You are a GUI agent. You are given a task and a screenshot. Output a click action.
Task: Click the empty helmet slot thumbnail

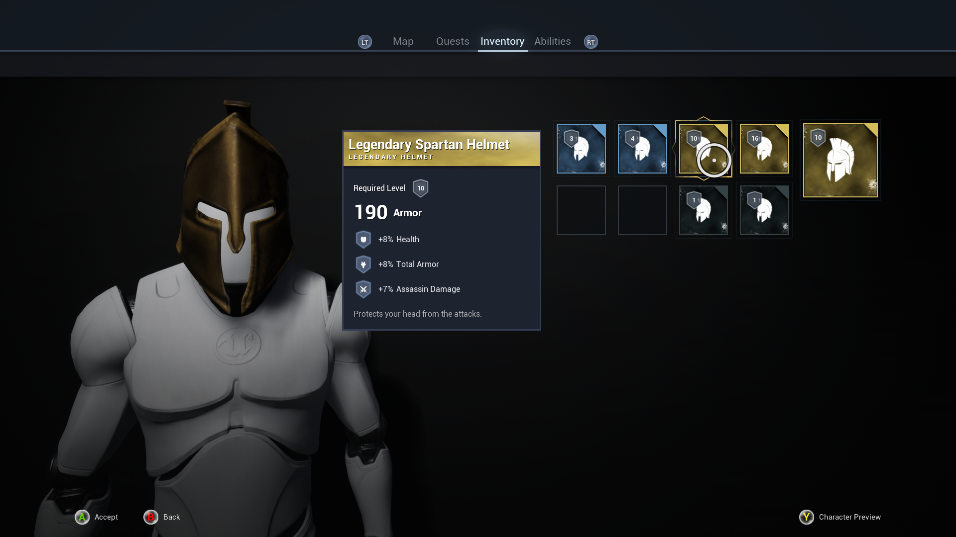581,210
